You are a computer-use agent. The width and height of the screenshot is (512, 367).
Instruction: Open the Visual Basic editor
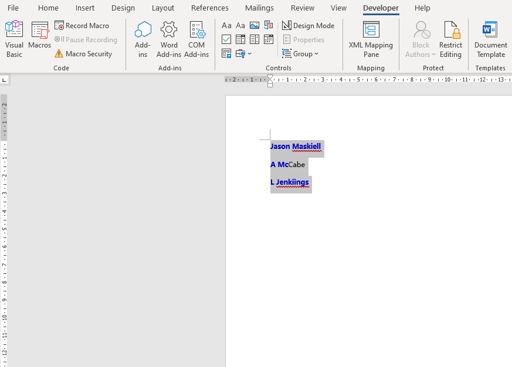(14, 39)
